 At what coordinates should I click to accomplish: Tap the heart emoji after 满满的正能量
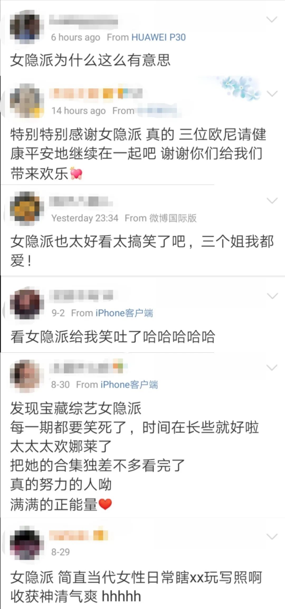point(105,504)
